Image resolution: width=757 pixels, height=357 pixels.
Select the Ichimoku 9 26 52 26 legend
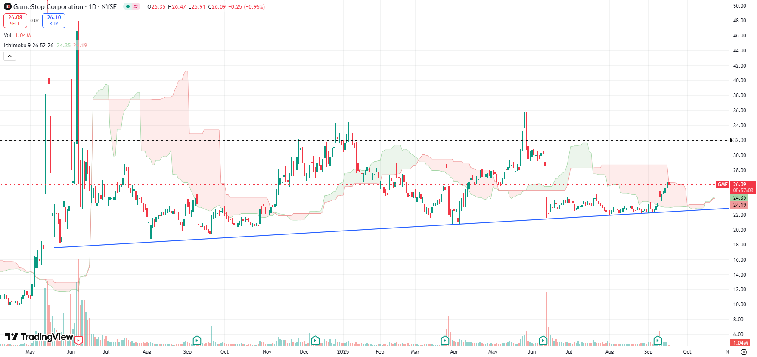(x=28, y=45)
